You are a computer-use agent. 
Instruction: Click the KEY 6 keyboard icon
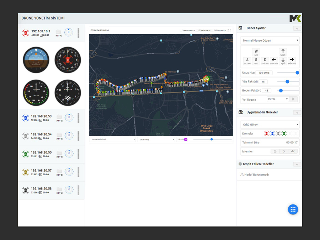pos(59,189)
